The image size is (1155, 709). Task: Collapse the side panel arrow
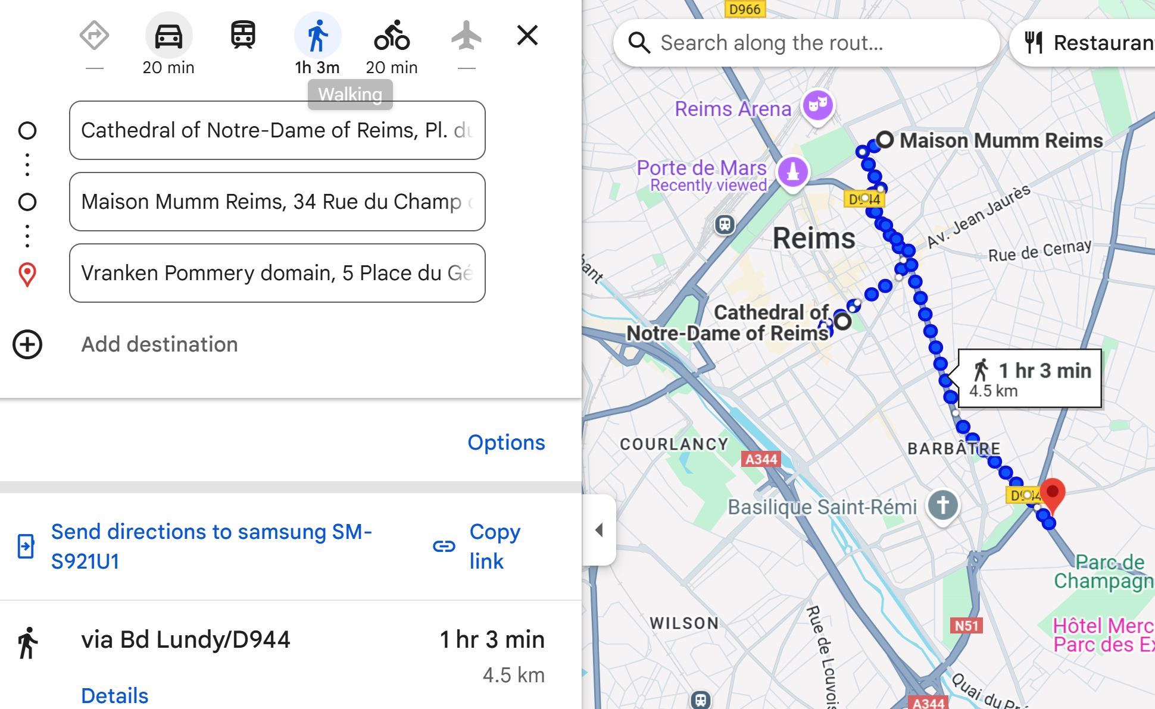(600, 530)
